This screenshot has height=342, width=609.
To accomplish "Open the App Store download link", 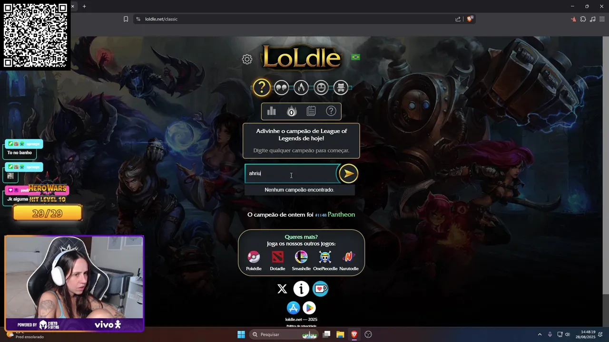I will tap(294, 308).
